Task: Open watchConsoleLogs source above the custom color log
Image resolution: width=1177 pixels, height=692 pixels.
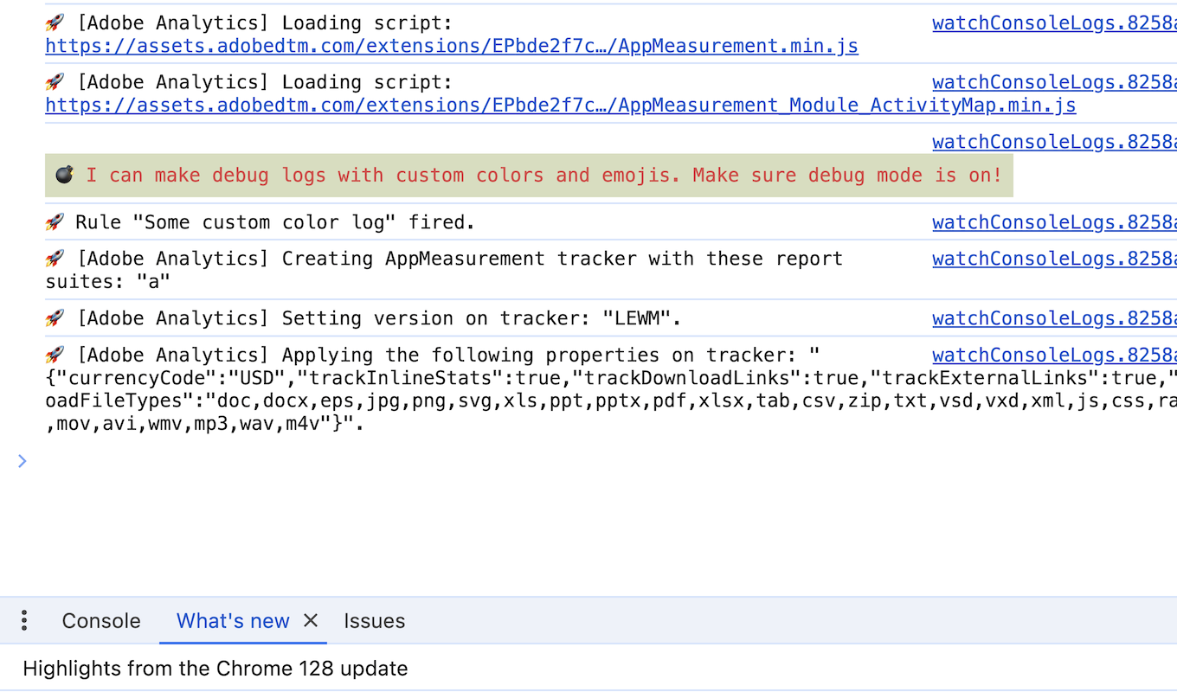Action: pyautogui.click(x=1054, y=142)
